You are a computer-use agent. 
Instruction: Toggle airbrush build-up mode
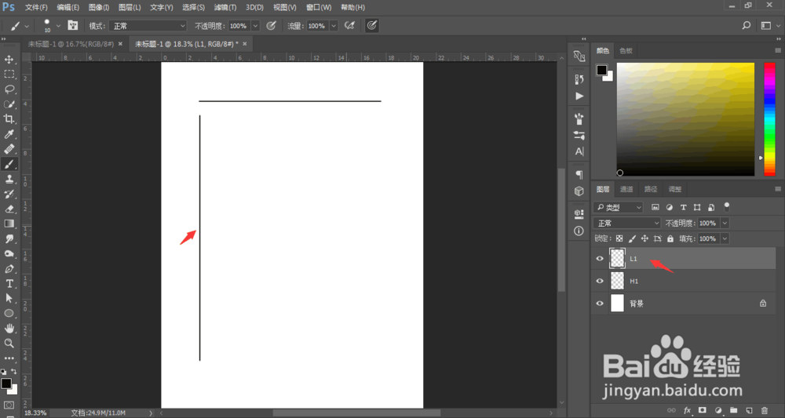tap(350, 26)
